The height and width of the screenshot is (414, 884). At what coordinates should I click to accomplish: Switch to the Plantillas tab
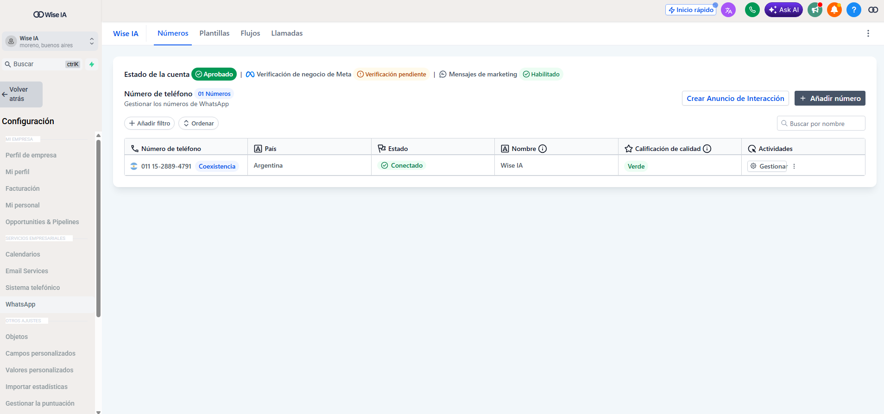(215, 33)
